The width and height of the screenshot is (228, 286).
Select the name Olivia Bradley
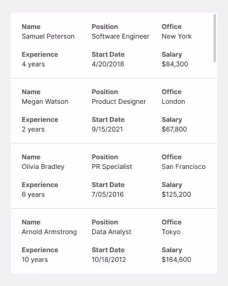[43, 167]
